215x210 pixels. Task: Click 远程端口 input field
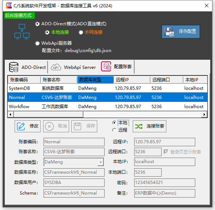(x=148, y=152)
